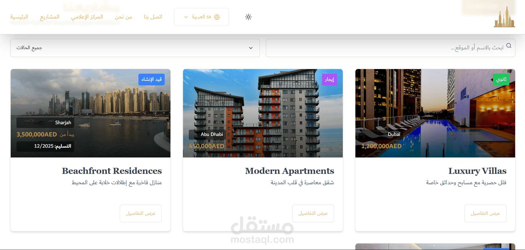Expand the language dropdown chevron
525x250 pixels.
click(186, 17)
